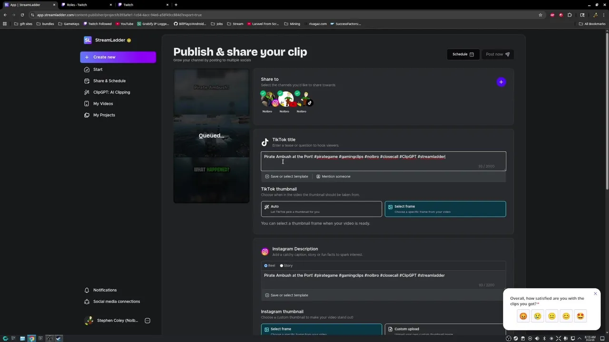Click the Create new button
The width and height of the screenshot is (609, 342).
click(x=118, y=57)
